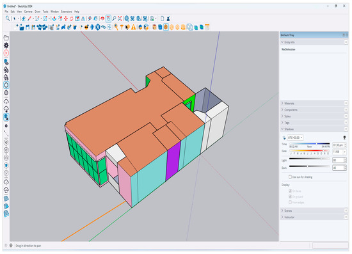
Task: Collapse the Shadows panel
Action: (x=283, y=129)
